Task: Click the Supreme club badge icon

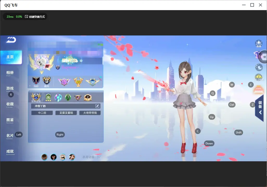Action: [x=58, y=67]
